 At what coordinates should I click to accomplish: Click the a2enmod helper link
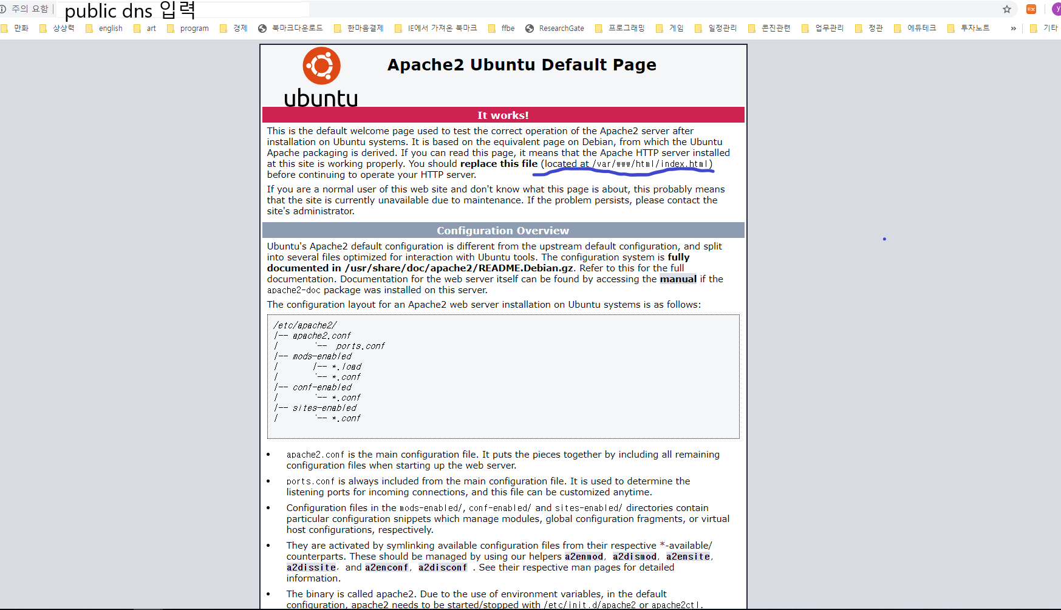584,557
